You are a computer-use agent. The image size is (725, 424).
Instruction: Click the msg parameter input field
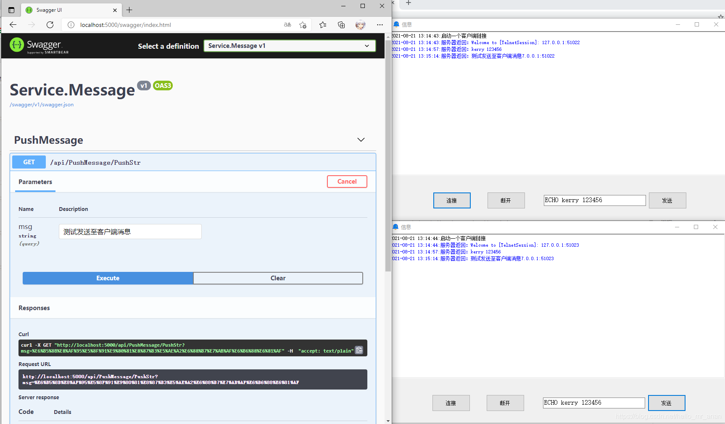click(130, 232)
